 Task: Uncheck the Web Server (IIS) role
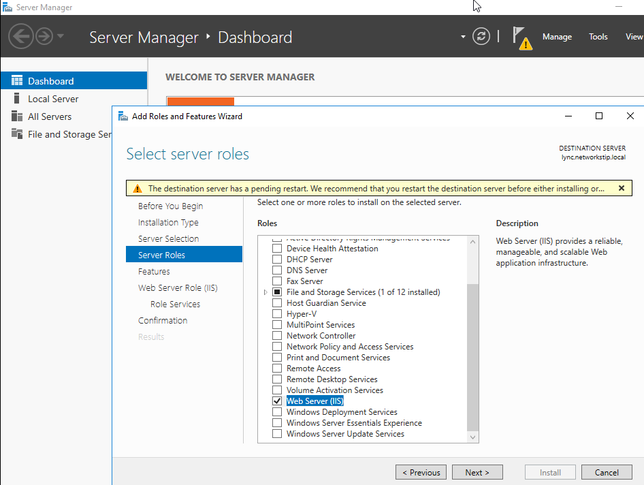click(277, 401)
